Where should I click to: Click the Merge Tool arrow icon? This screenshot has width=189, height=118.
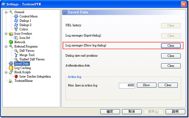pos(16,55)
